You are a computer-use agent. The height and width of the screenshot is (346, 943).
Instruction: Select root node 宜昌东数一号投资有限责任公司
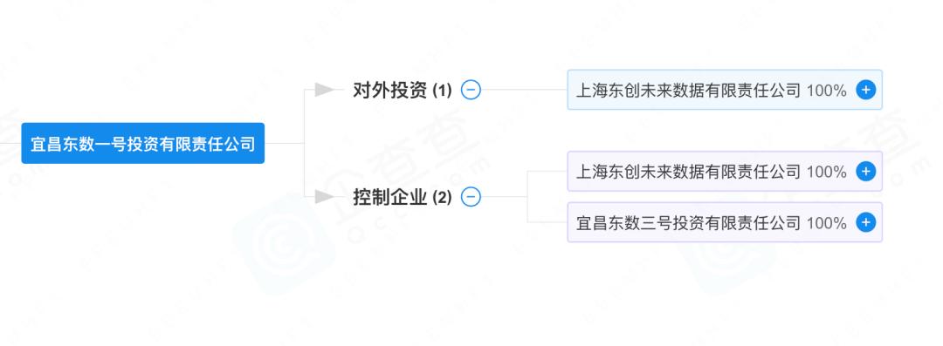tap(143, 144)
